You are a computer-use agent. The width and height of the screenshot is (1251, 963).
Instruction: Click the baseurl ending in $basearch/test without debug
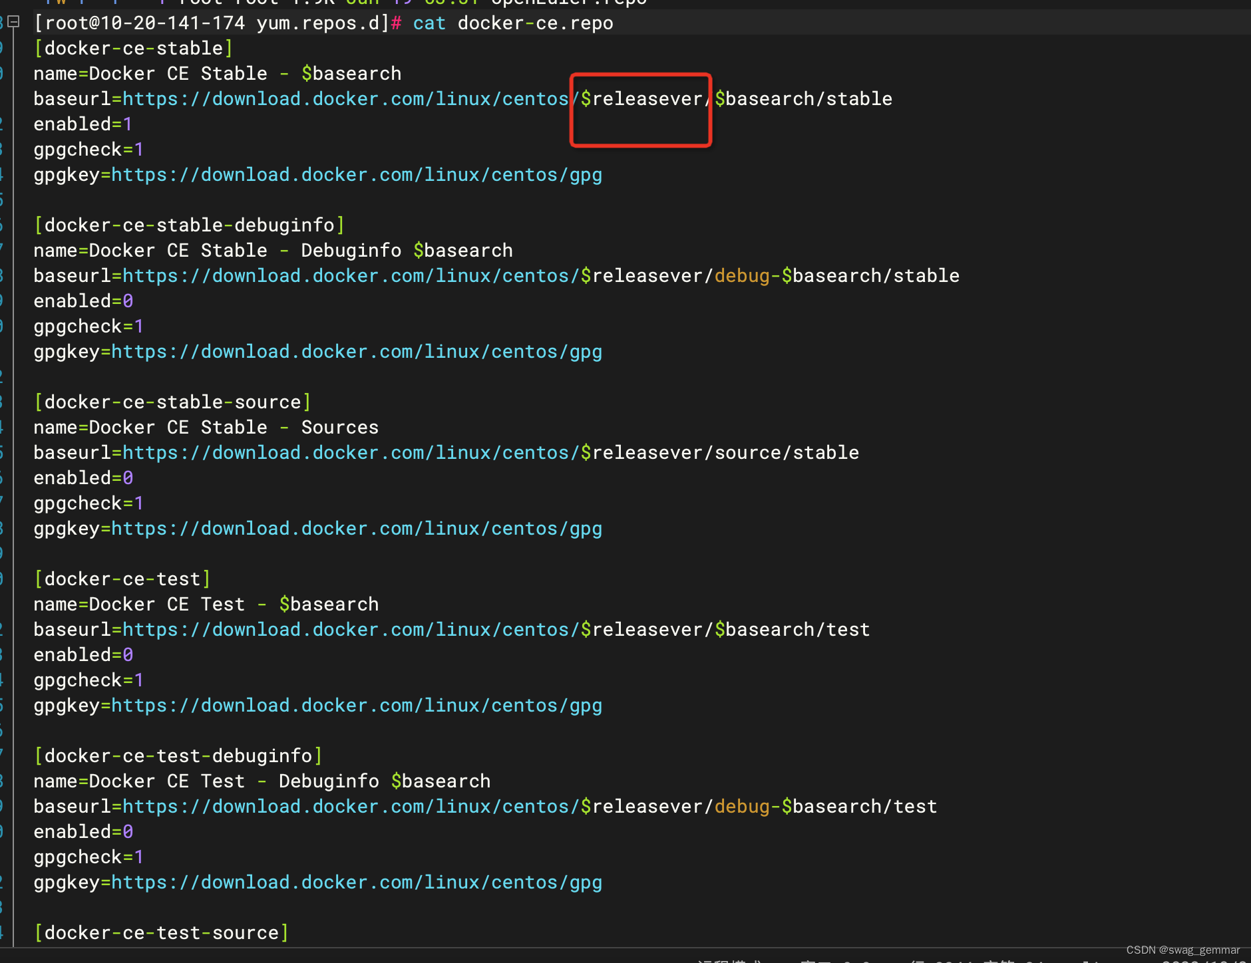click(x=452, y=630)
